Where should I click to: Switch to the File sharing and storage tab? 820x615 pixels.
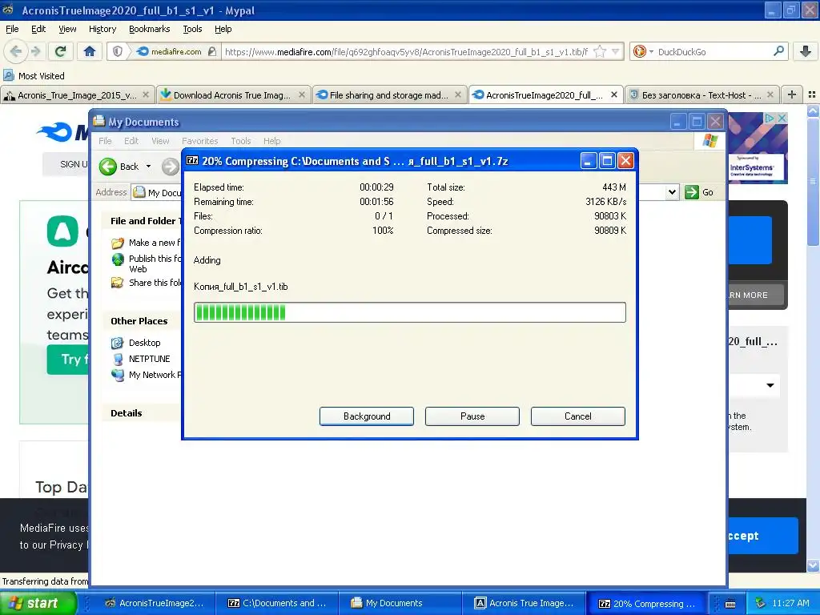pyautogui.click(x=389, y=95)
